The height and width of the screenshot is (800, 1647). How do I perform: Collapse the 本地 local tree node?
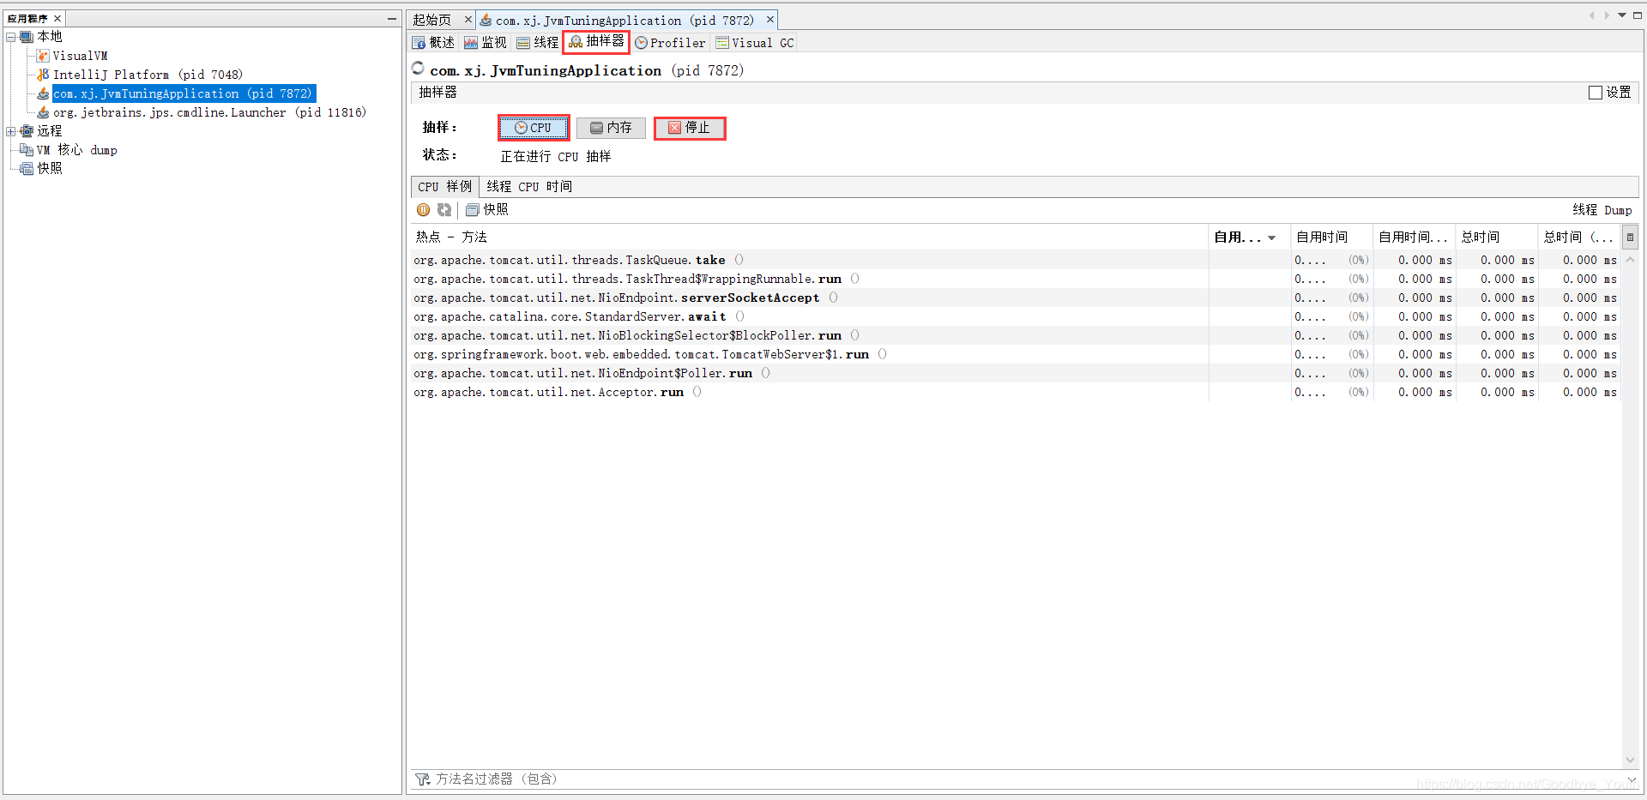click(11, 37)
